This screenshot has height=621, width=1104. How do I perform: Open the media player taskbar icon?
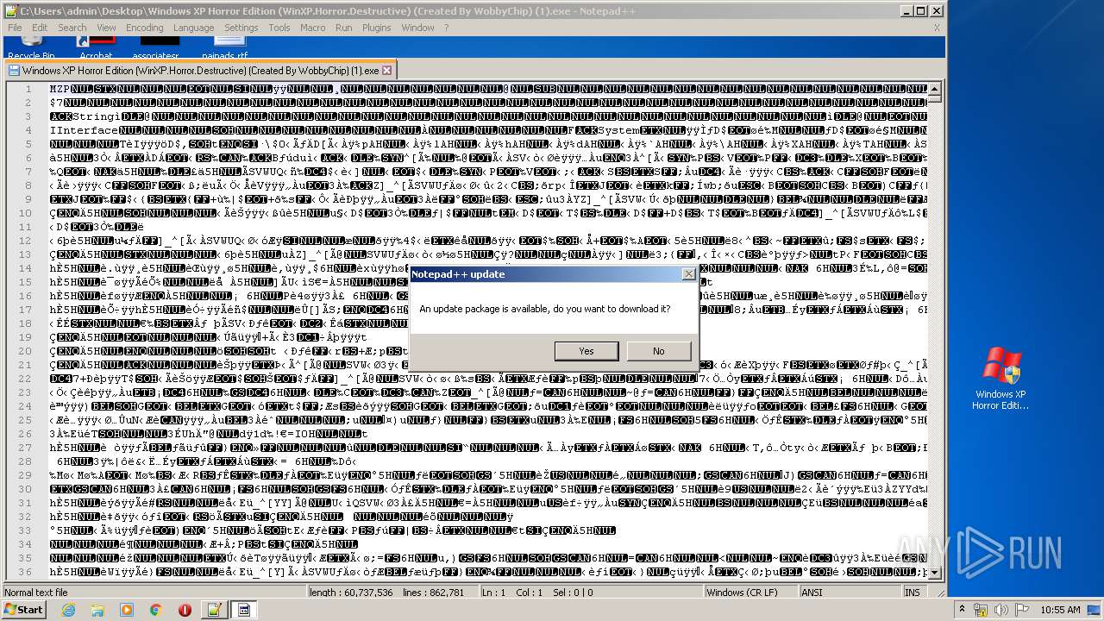(x=127, y=610)
